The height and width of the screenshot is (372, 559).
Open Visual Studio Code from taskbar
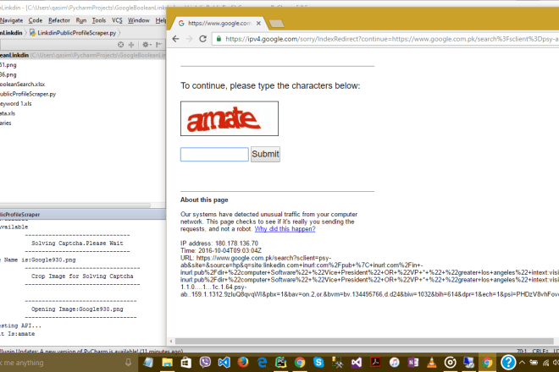(x=224, y=363)
